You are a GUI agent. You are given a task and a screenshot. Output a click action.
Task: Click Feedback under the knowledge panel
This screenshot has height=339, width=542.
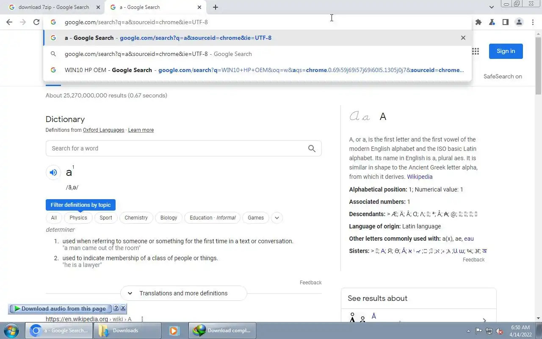point(473,260)
